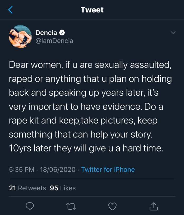Tap the @IamDencia handle

(54, 41)
